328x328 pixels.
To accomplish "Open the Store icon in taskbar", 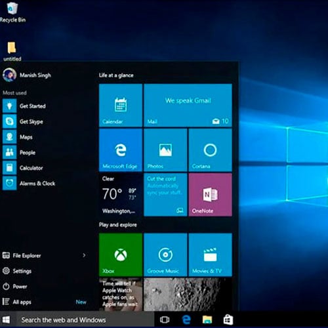I will [x=228, y=319].
